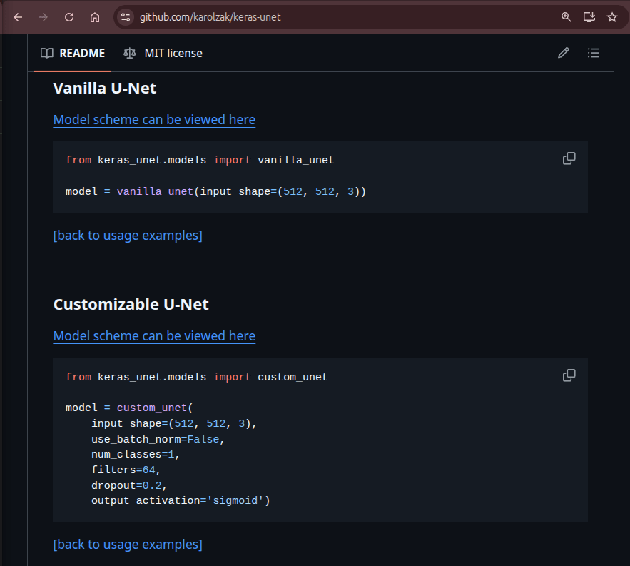Click the Vanilla U-Net heading
Viewport: 630px width, 566px height.
tap(105, 89)
